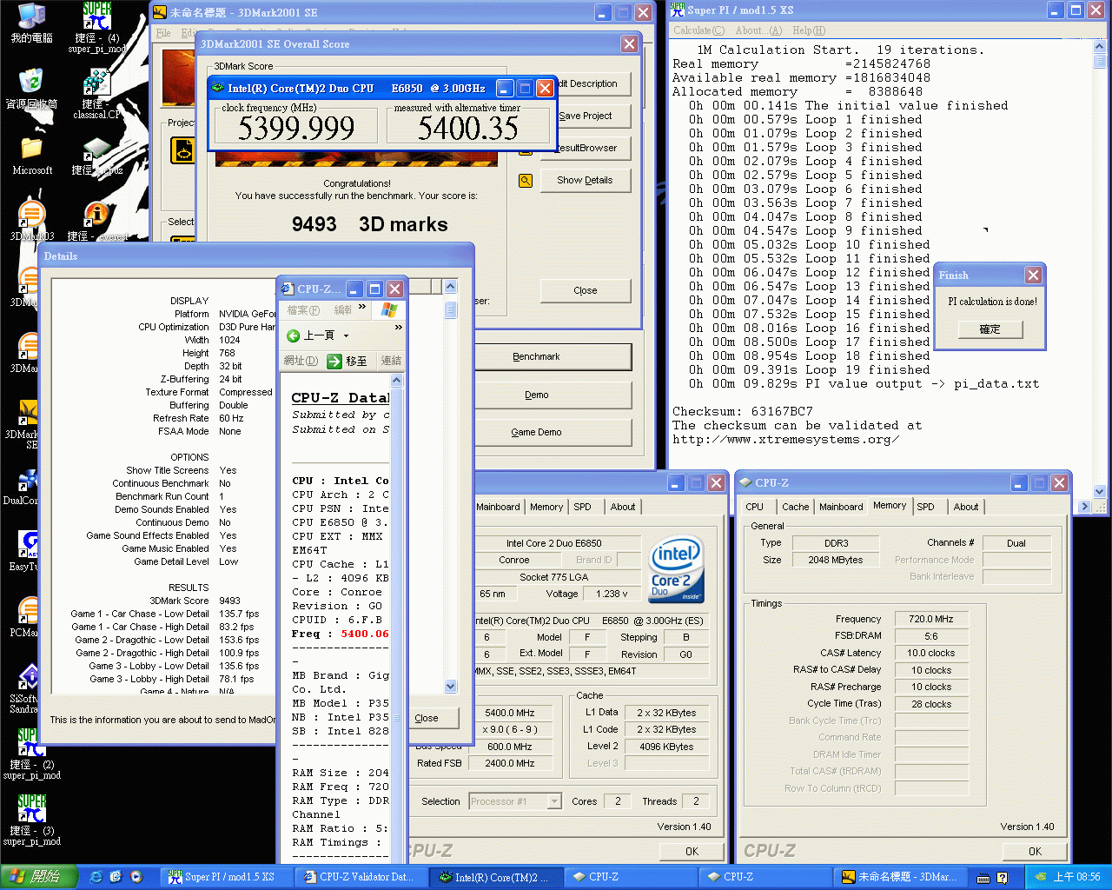Click clock frequency value 5399.999
1112x890 pixels.
296,129
